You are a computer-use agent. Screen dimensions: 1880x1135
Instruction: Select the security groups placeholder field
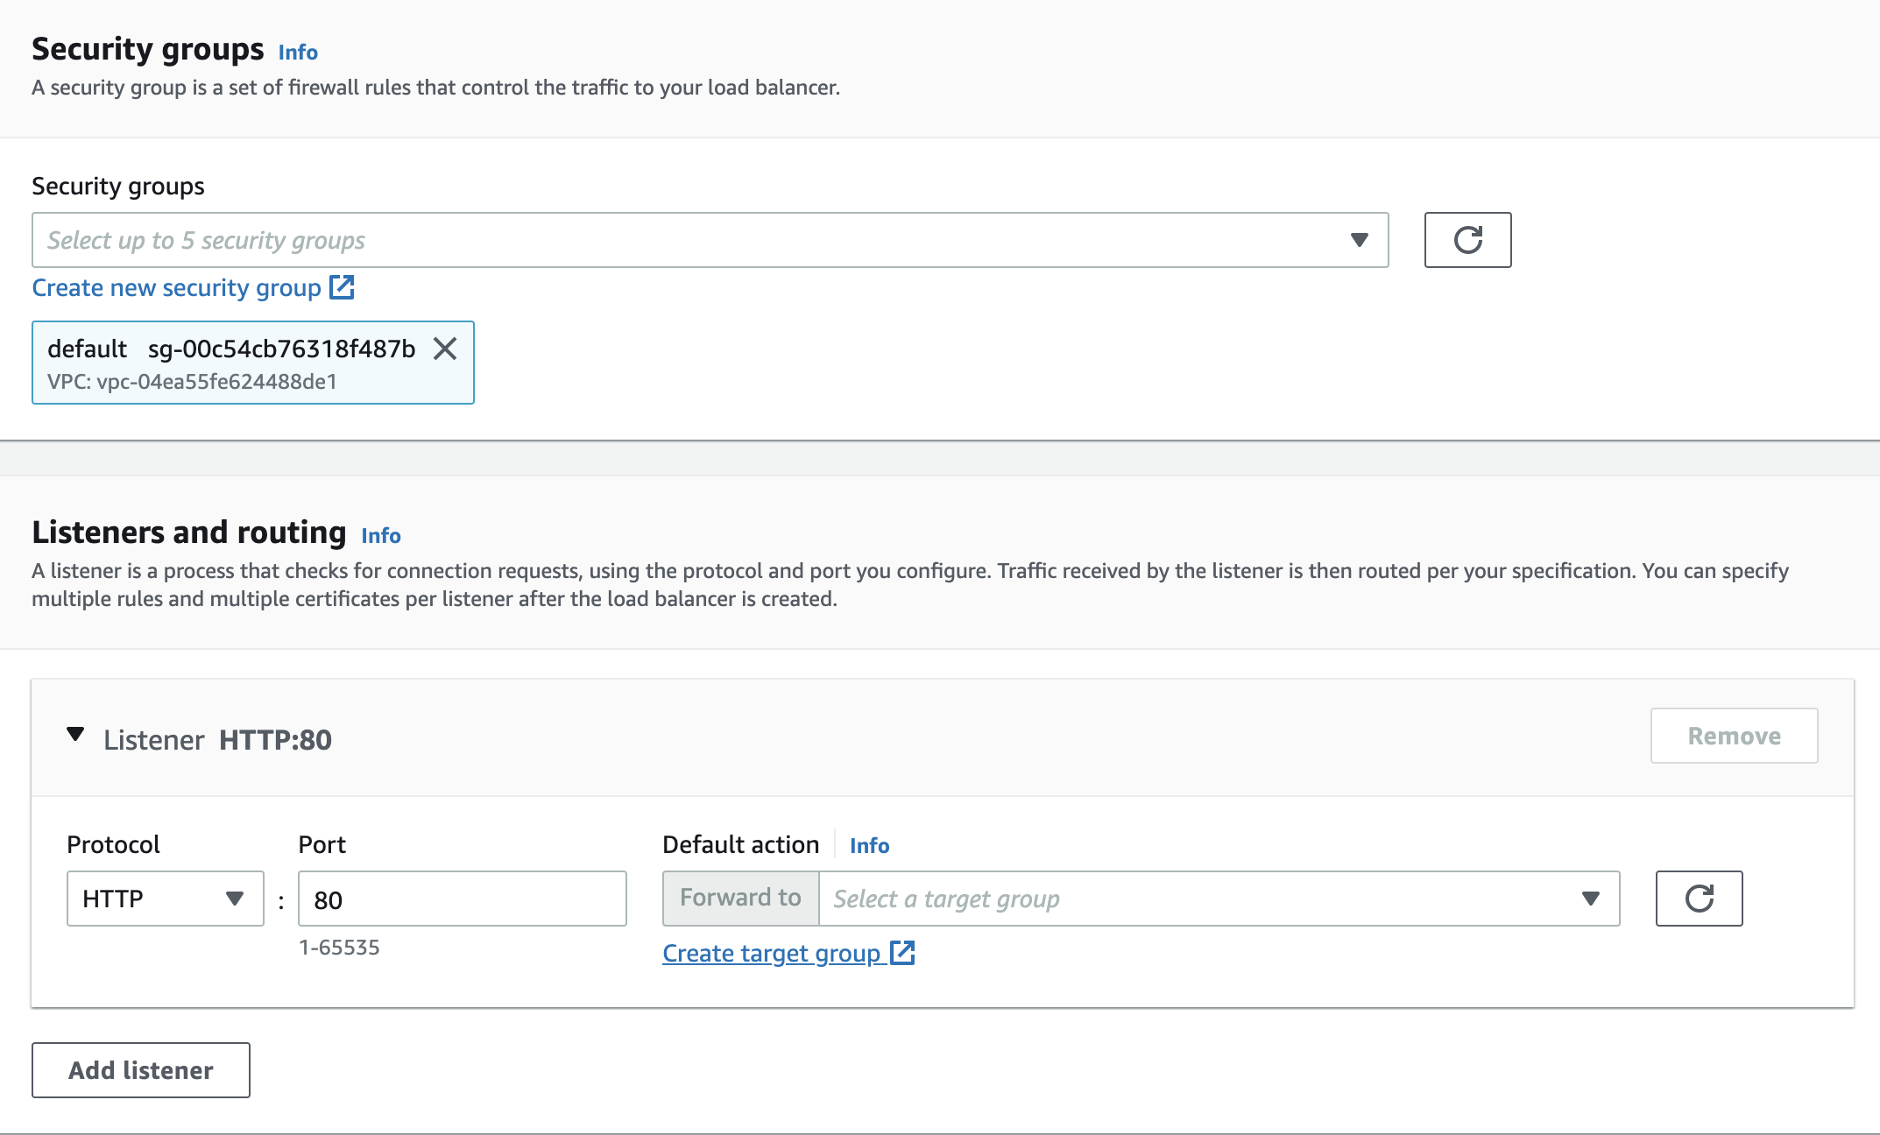coord(613,239)
